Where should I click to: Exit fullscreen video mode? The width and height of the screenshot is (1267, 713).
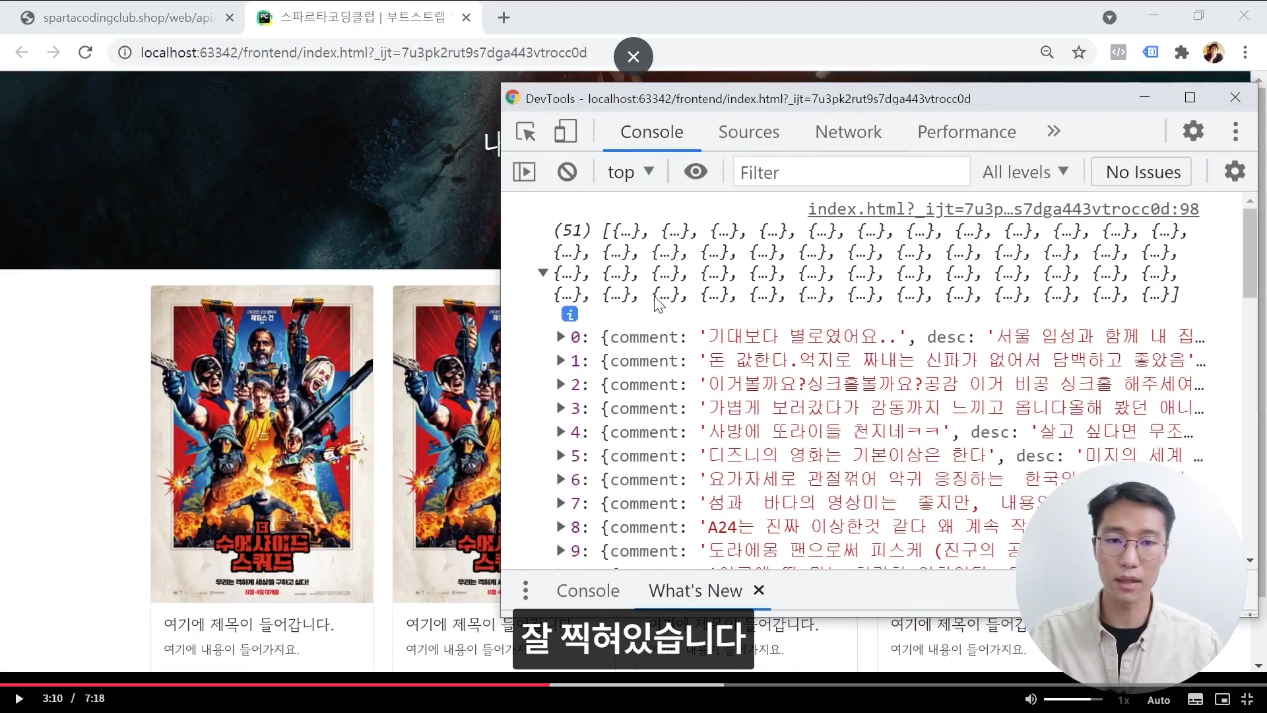tap(1247, 699)
